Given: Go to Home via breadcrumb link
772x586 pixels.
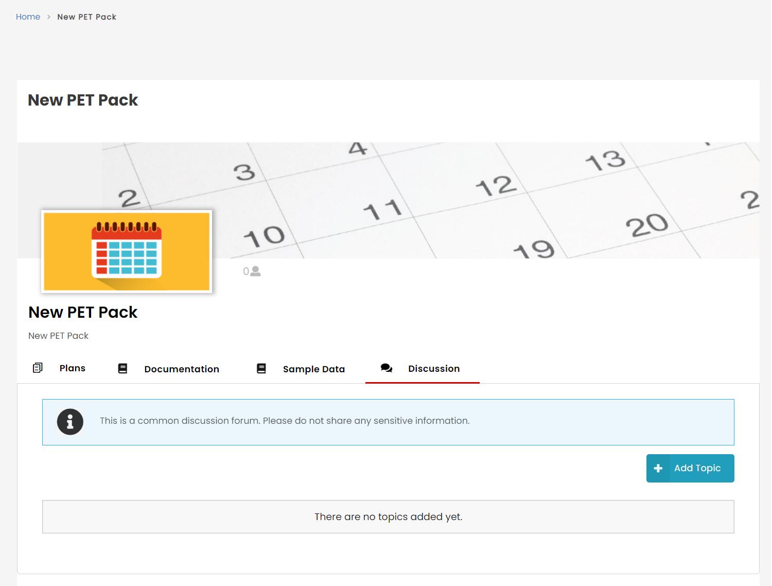Looking at the screenshot, I should pos(28,17).
